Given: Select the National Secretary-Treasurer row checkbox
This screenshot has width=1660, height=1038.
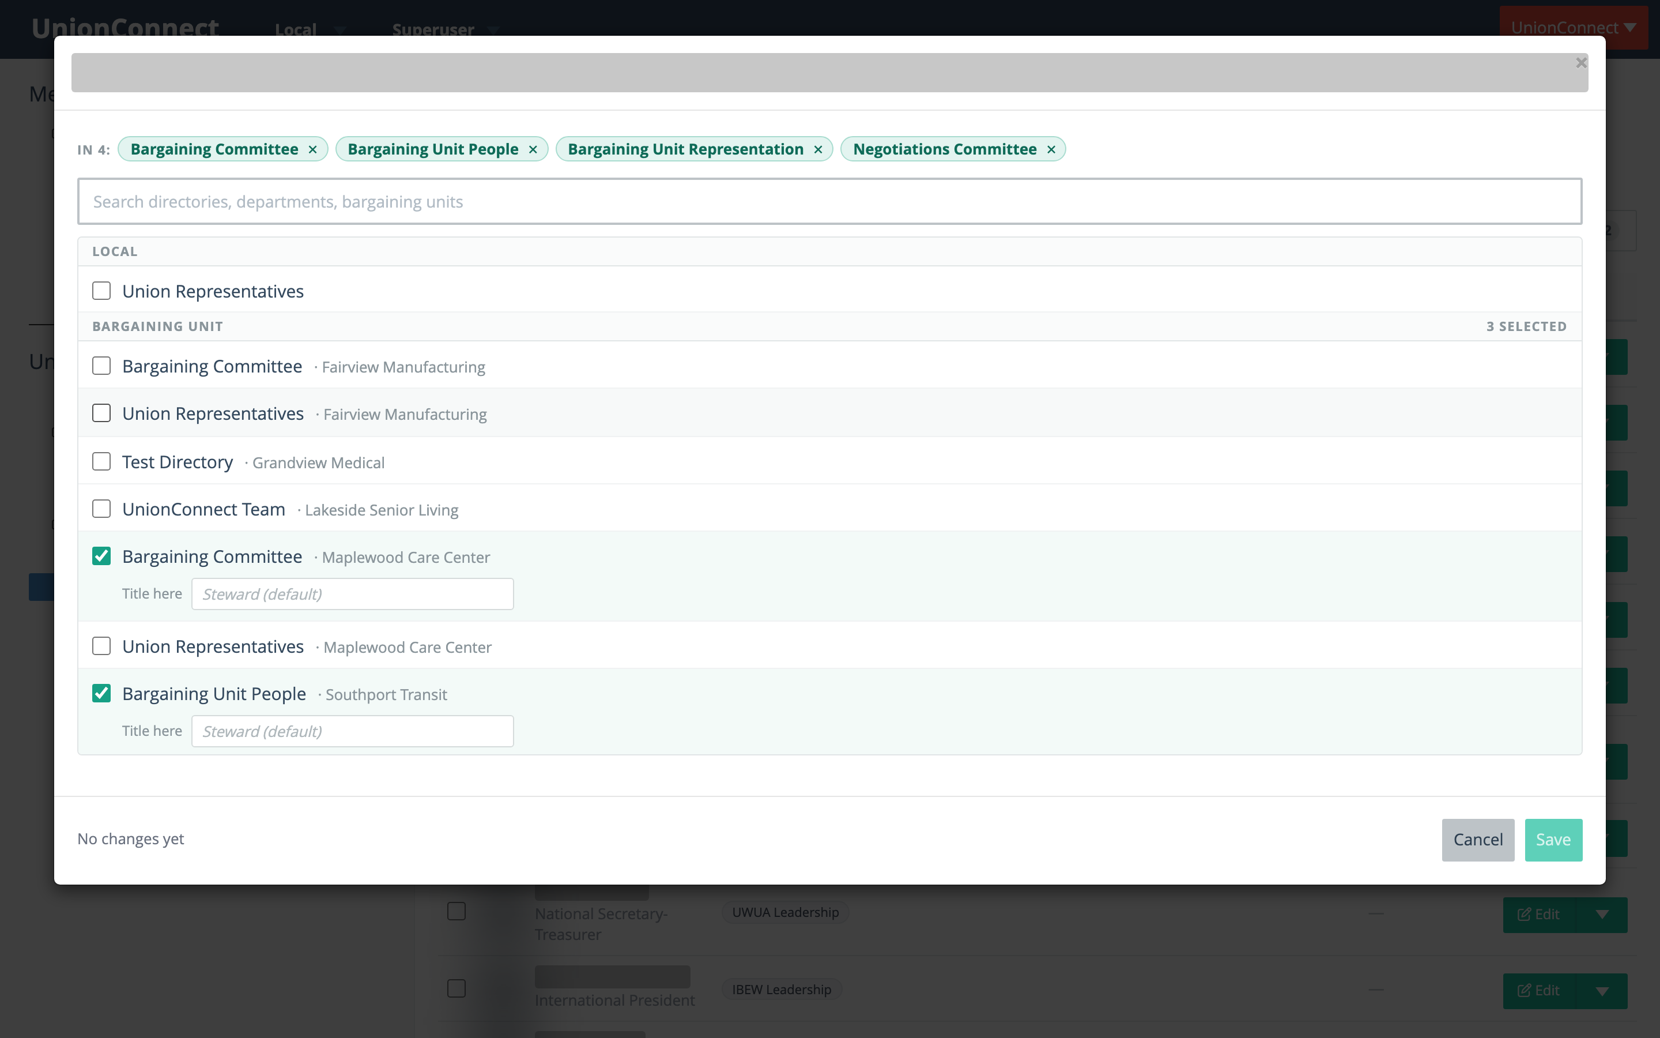Looking at the screenshot, I should pos(456,911).
